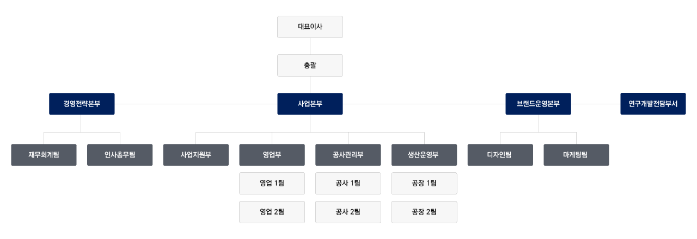Select the 사업본부 division box
Viewport: 697px width, 239px height.
(310, 104)
